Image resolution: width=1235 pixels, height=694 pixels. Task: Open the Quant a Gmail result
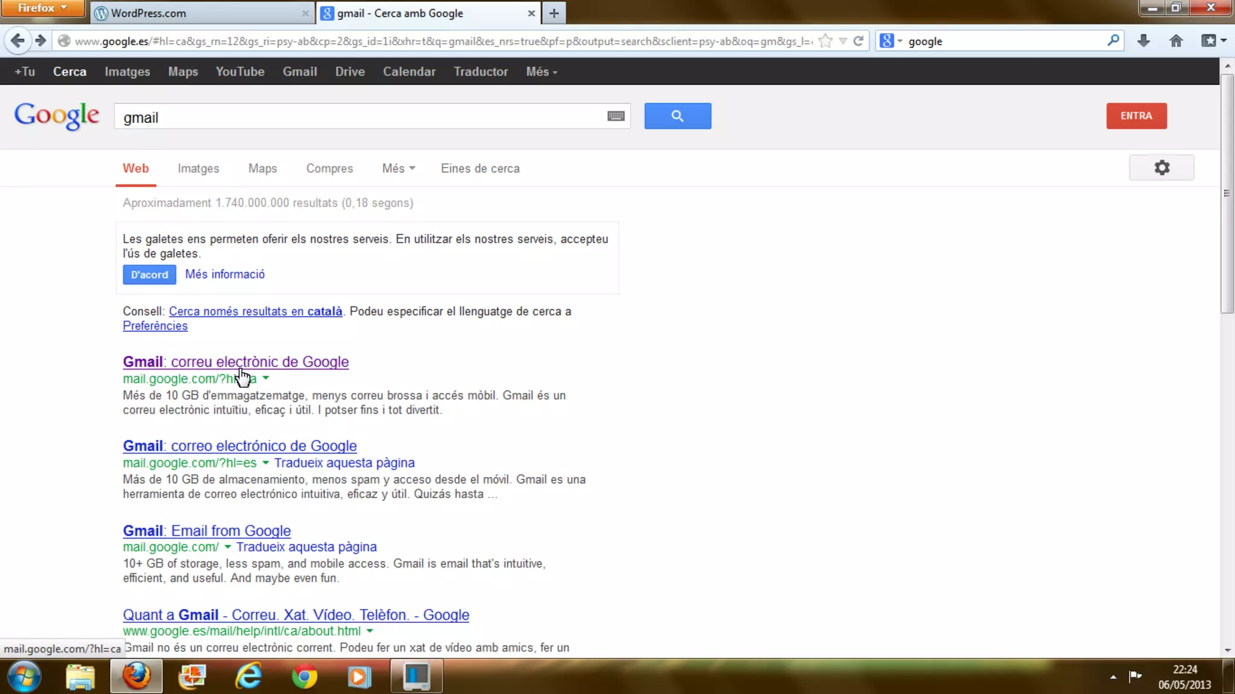295,614
